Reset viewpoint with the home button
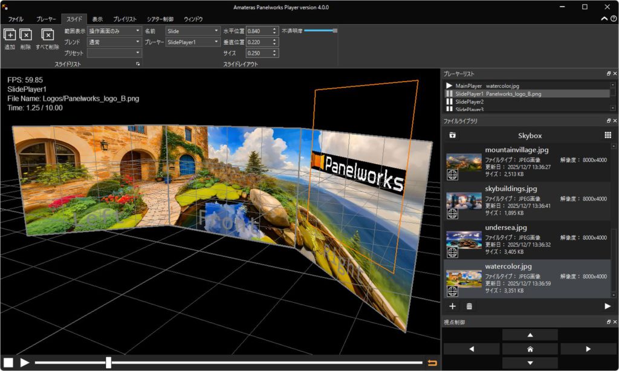Image resolution: width=619 pixels, height=371 pixels. tap(530, 349)
